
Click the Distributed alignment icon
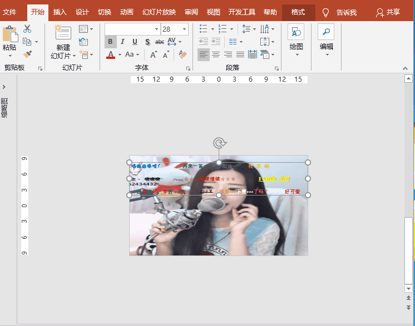[x=252, y=54]
